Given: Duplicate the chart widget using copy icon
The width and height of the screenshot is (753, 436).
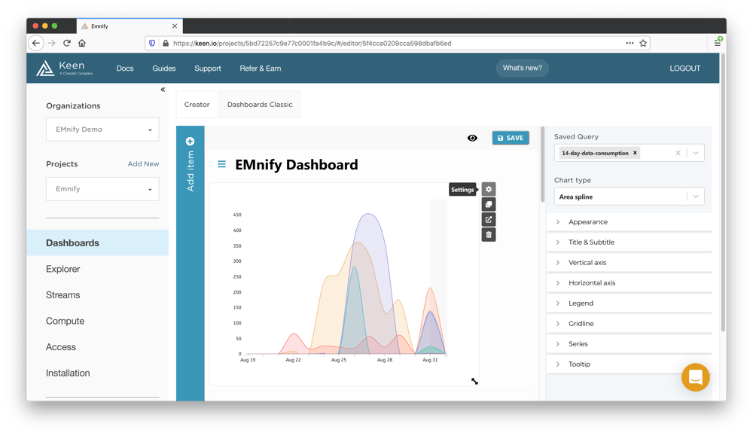Looking at the screenshot, I should [x=489, y=205].
